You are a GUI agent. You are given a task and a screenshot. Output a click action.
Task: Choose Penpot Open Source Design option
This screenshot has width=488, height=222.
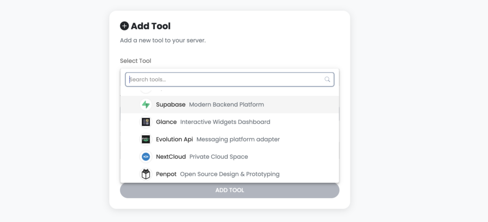[230, 174]
